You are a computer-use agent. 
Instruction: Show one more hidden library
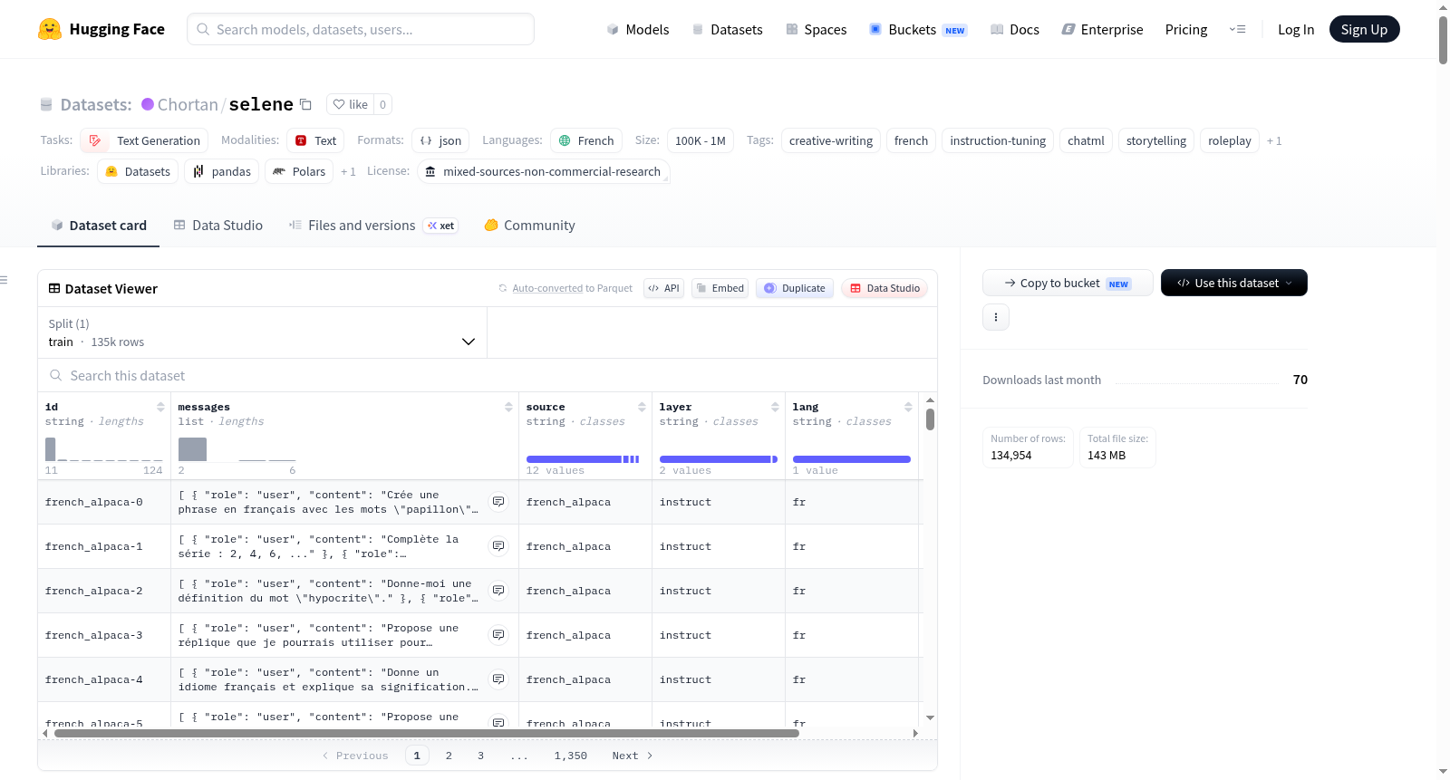pos(348,172)
